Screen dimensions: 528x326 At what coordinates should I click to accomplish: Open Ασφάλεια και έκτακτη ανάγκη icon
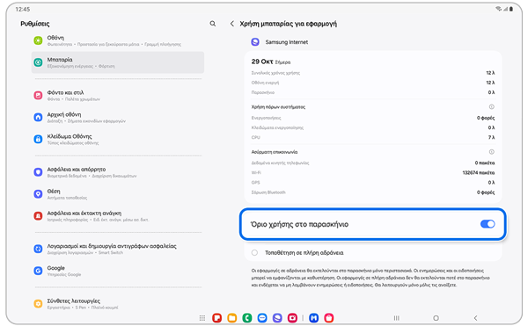(38, 216)
